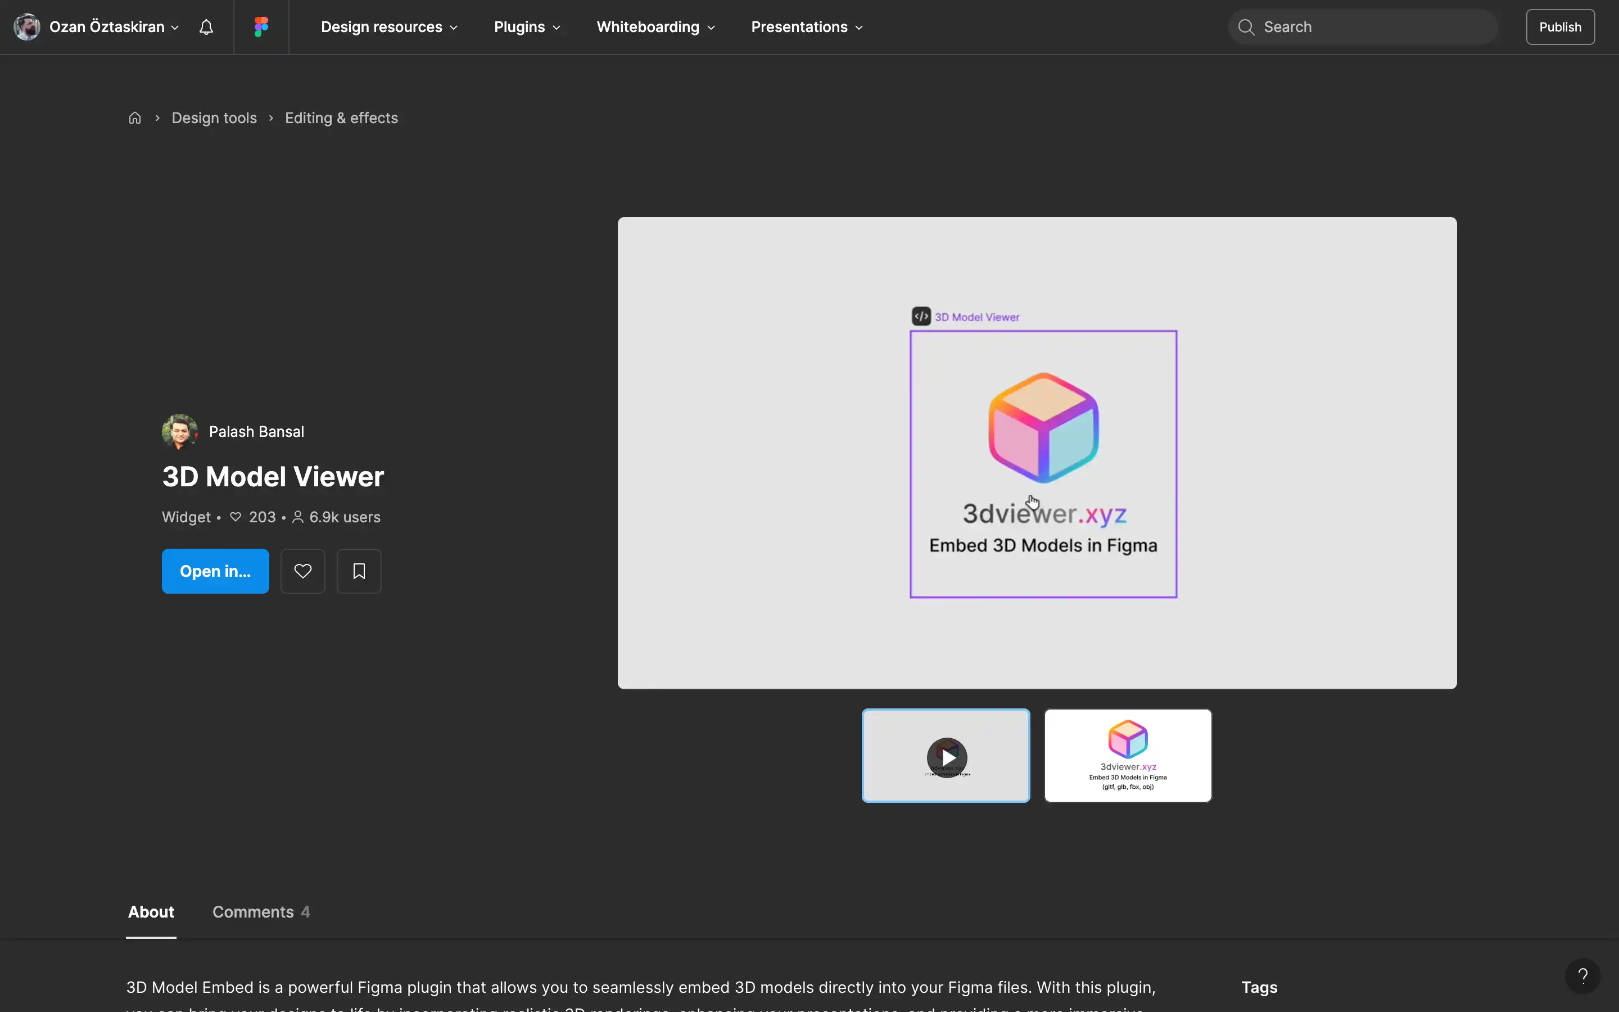Select the 3dviewer.xyz image thumbnail
Screen dimensions: 1619x1012
[x=1128, y=756]
